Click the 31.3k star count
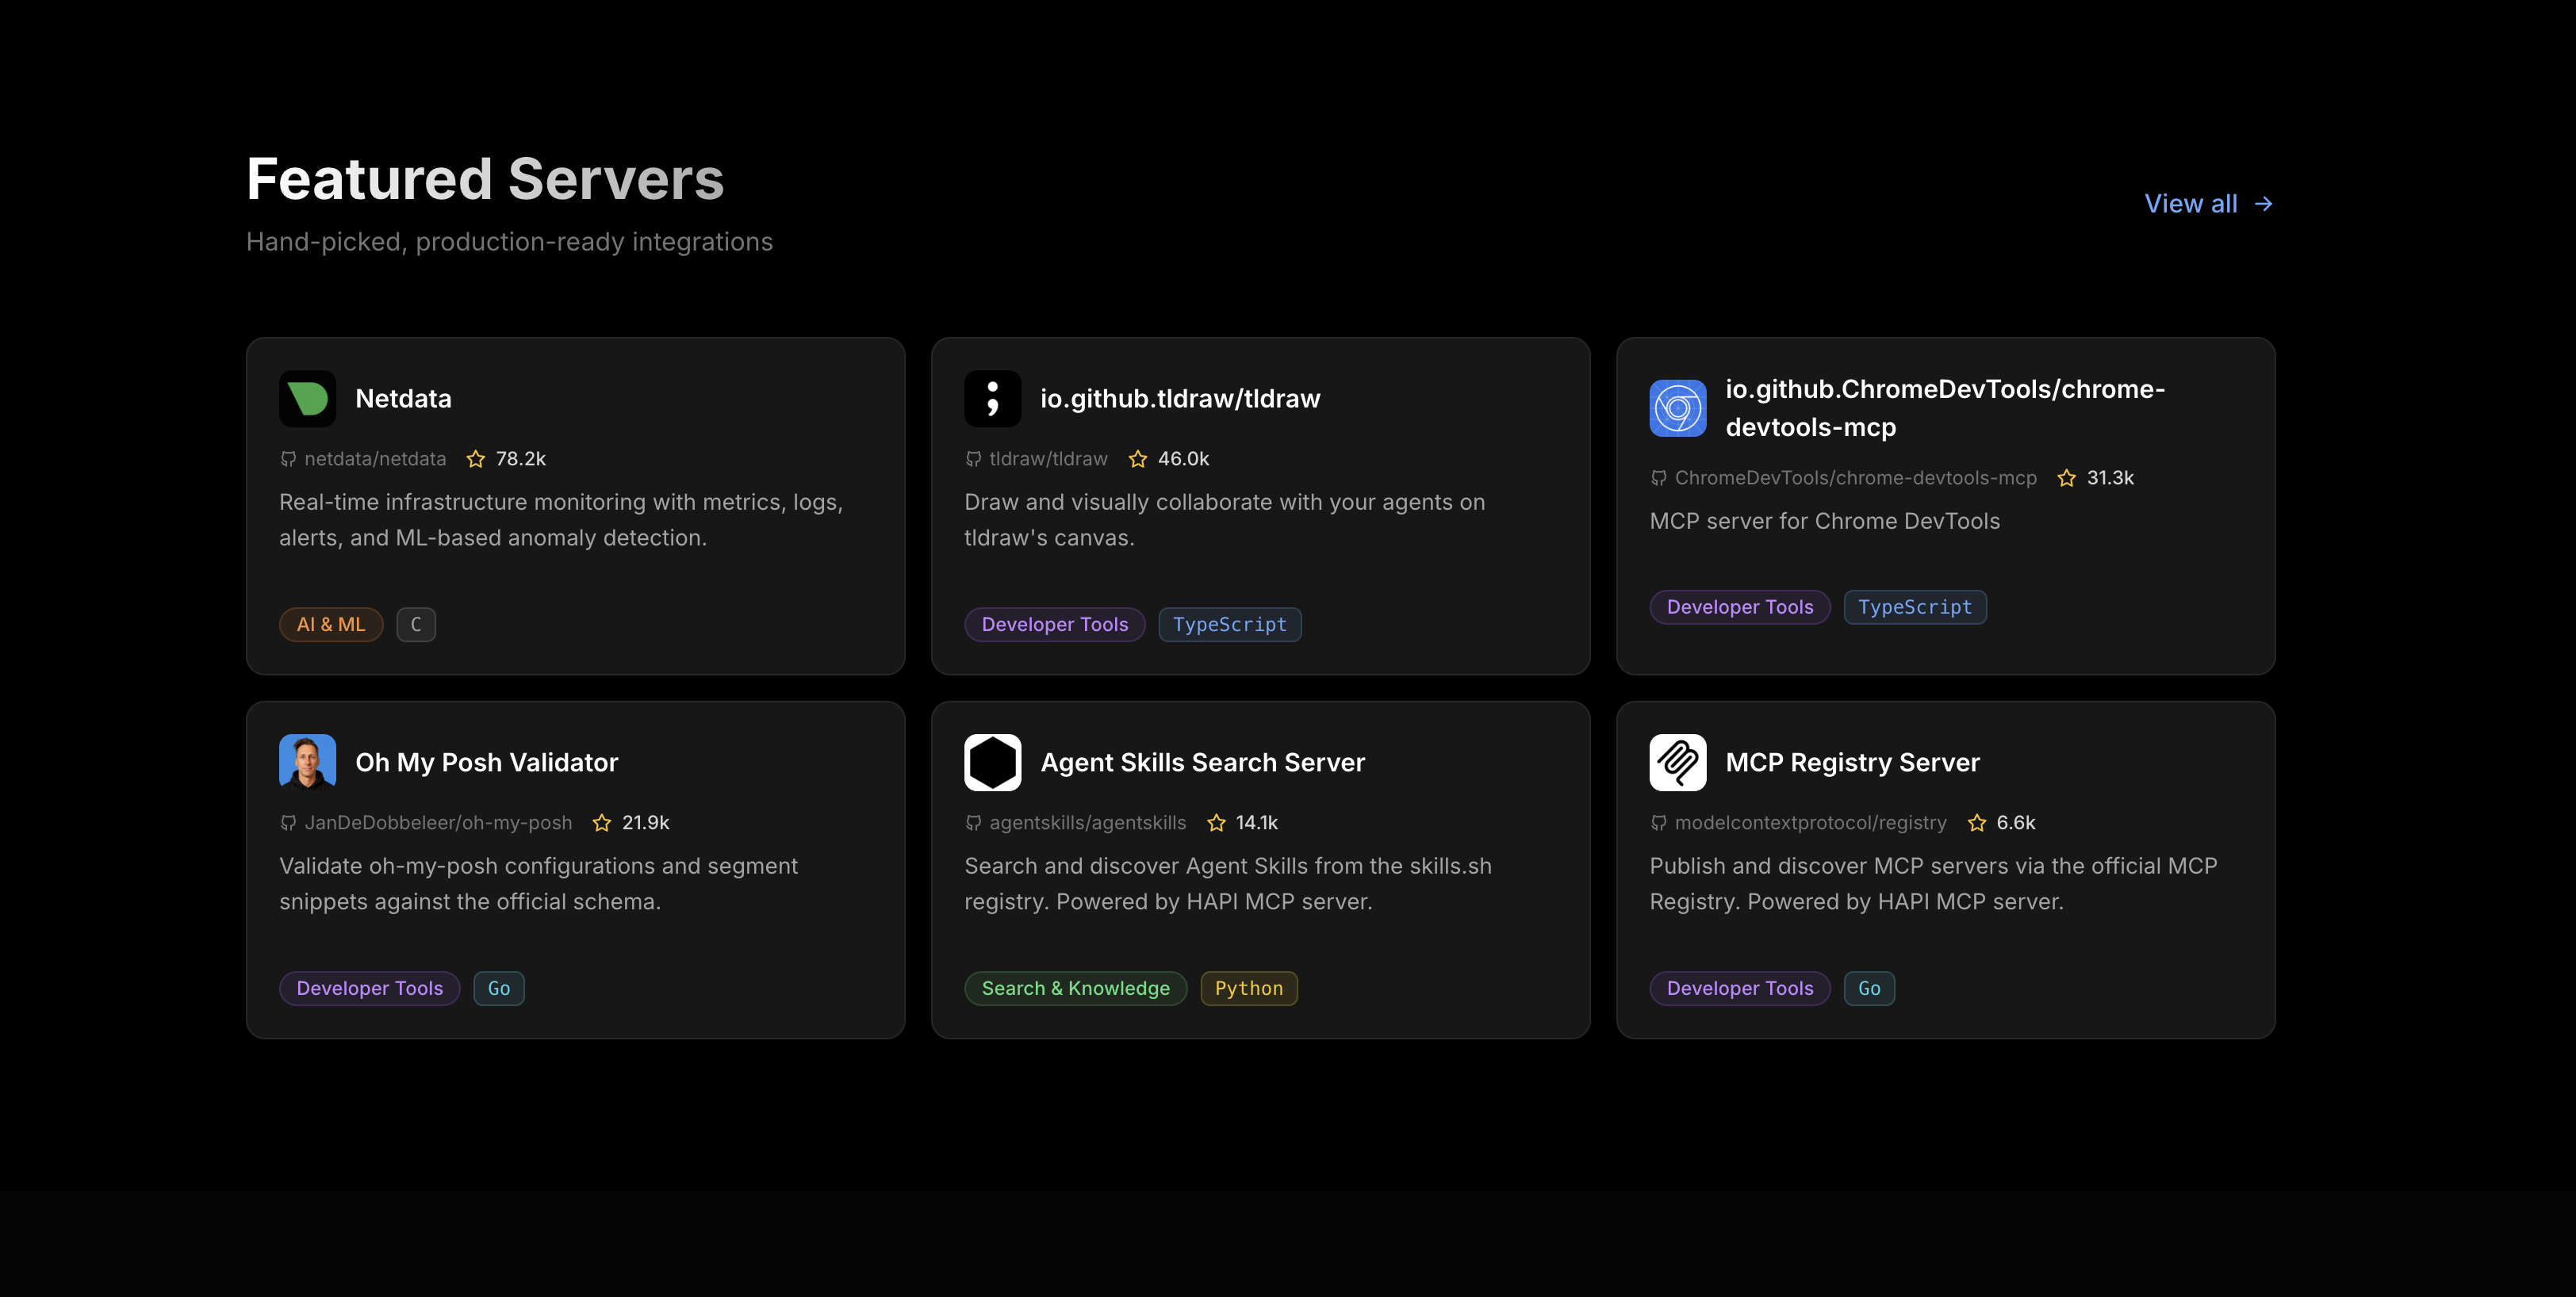The width and height of the screenshot is (2576, 1297). click(x=2111, y=477)
